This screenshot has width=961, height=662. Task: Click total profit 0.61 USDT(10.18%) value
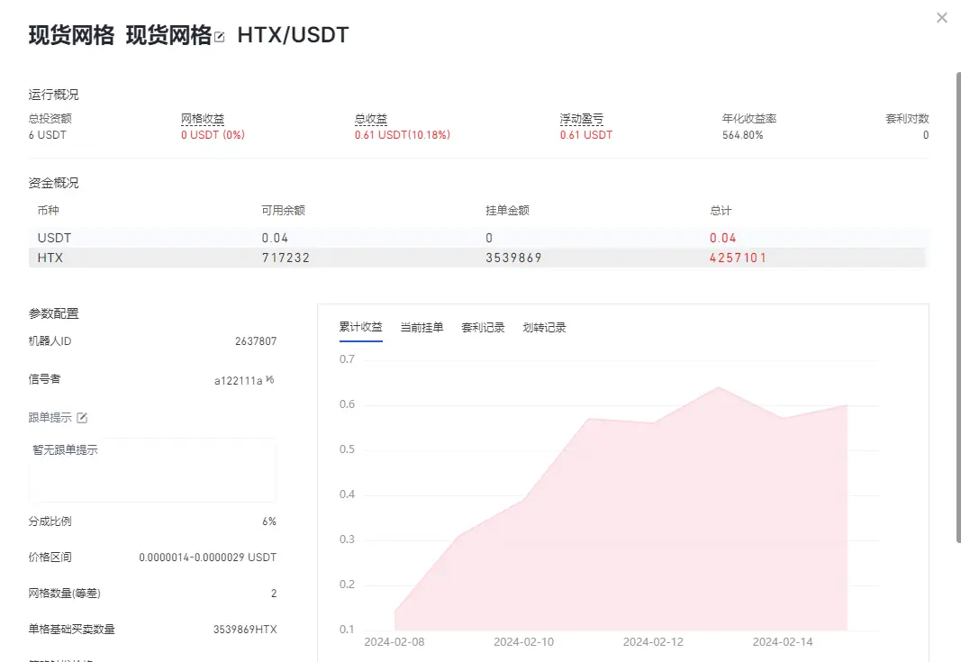pyautogui.click(x=402, y=135)
